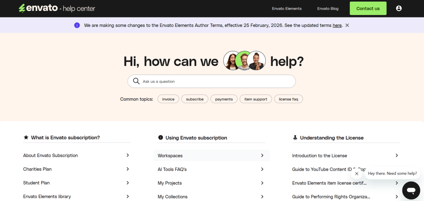
Task: Open the chat widget launcher button
Action: [x=411, y=191]
